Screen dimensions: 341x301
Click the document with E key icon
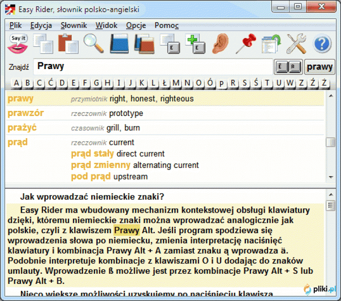[x=170, y=44]
